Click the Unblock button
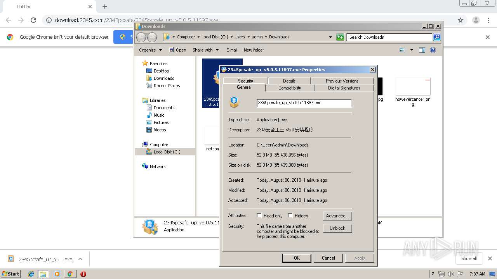Image resolution: width=497 pixels, height=279 pixels. (x=337, y=228)
